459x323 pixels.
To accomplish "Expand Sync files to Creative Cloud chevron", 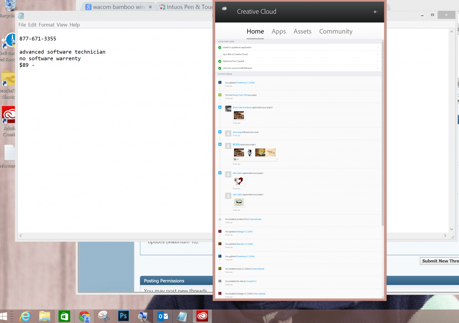I will (378, 54).
